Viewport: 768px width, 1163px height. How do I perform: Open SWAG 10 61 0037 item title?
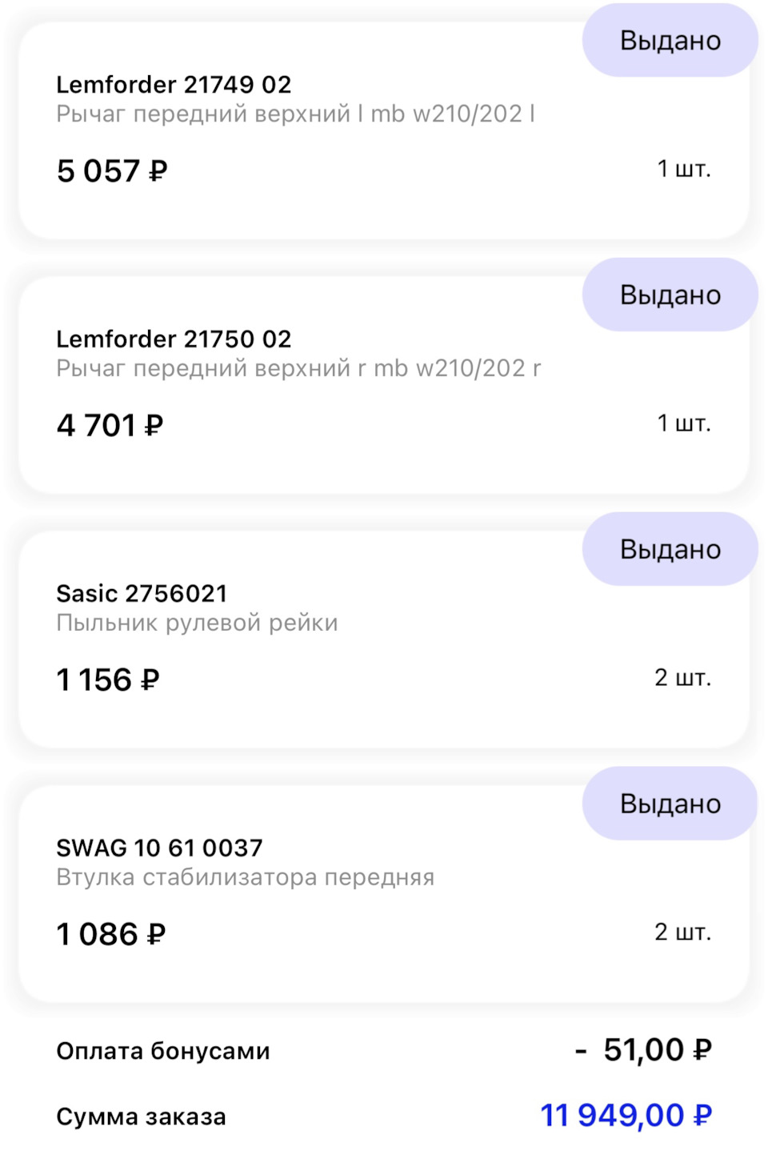[x=159, y=848]
